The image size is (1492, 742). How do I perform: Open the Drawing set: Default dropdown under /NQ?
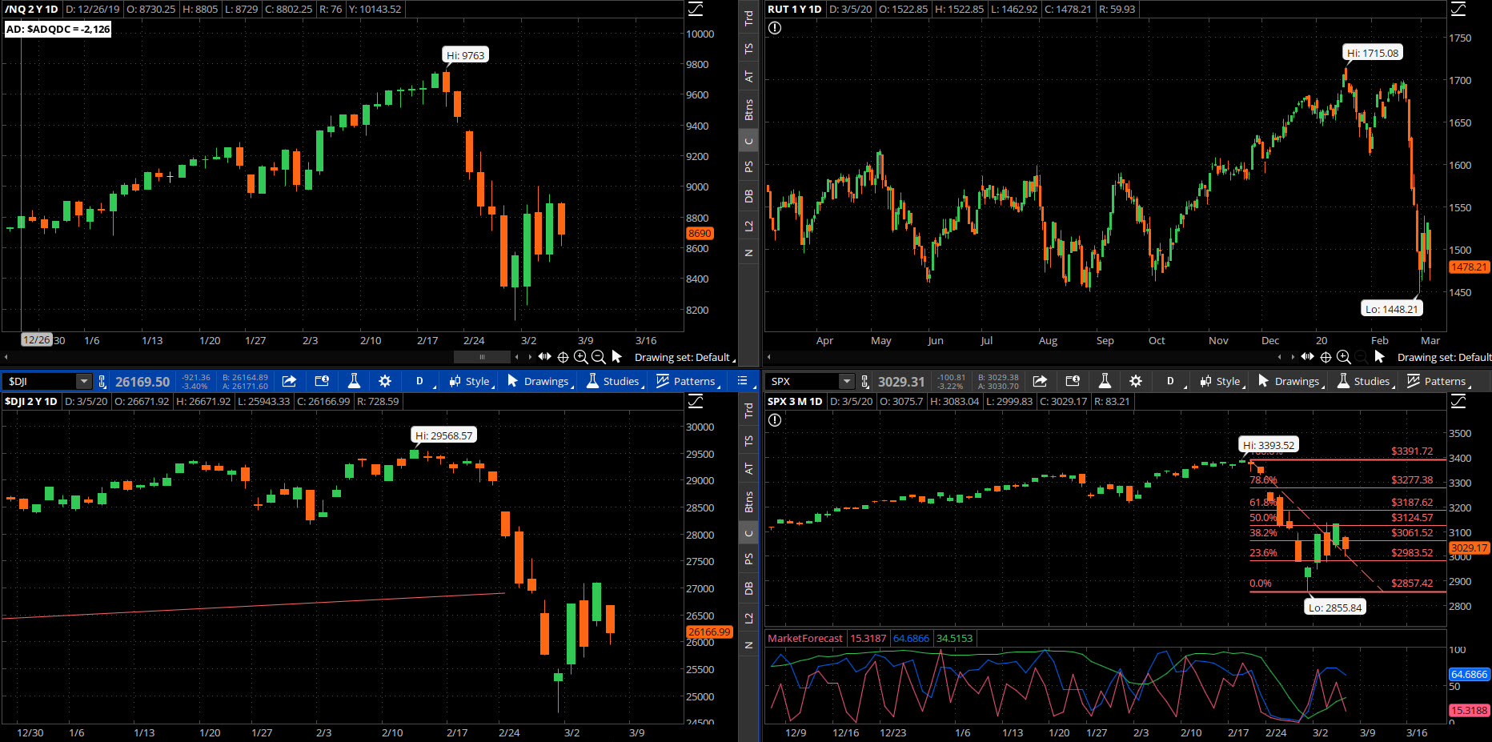(684, 357)
